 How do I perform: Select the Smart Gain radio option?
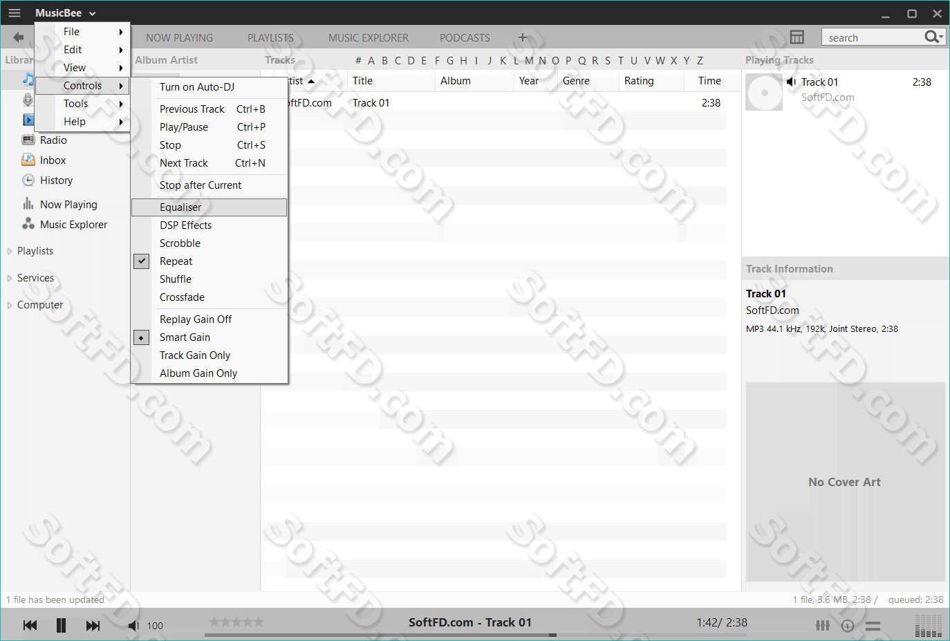coord(141,337)
